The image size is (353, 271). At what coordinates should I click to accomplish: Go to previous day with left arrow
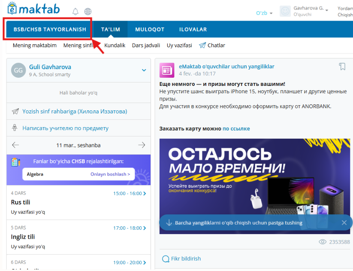click(15, 145)
